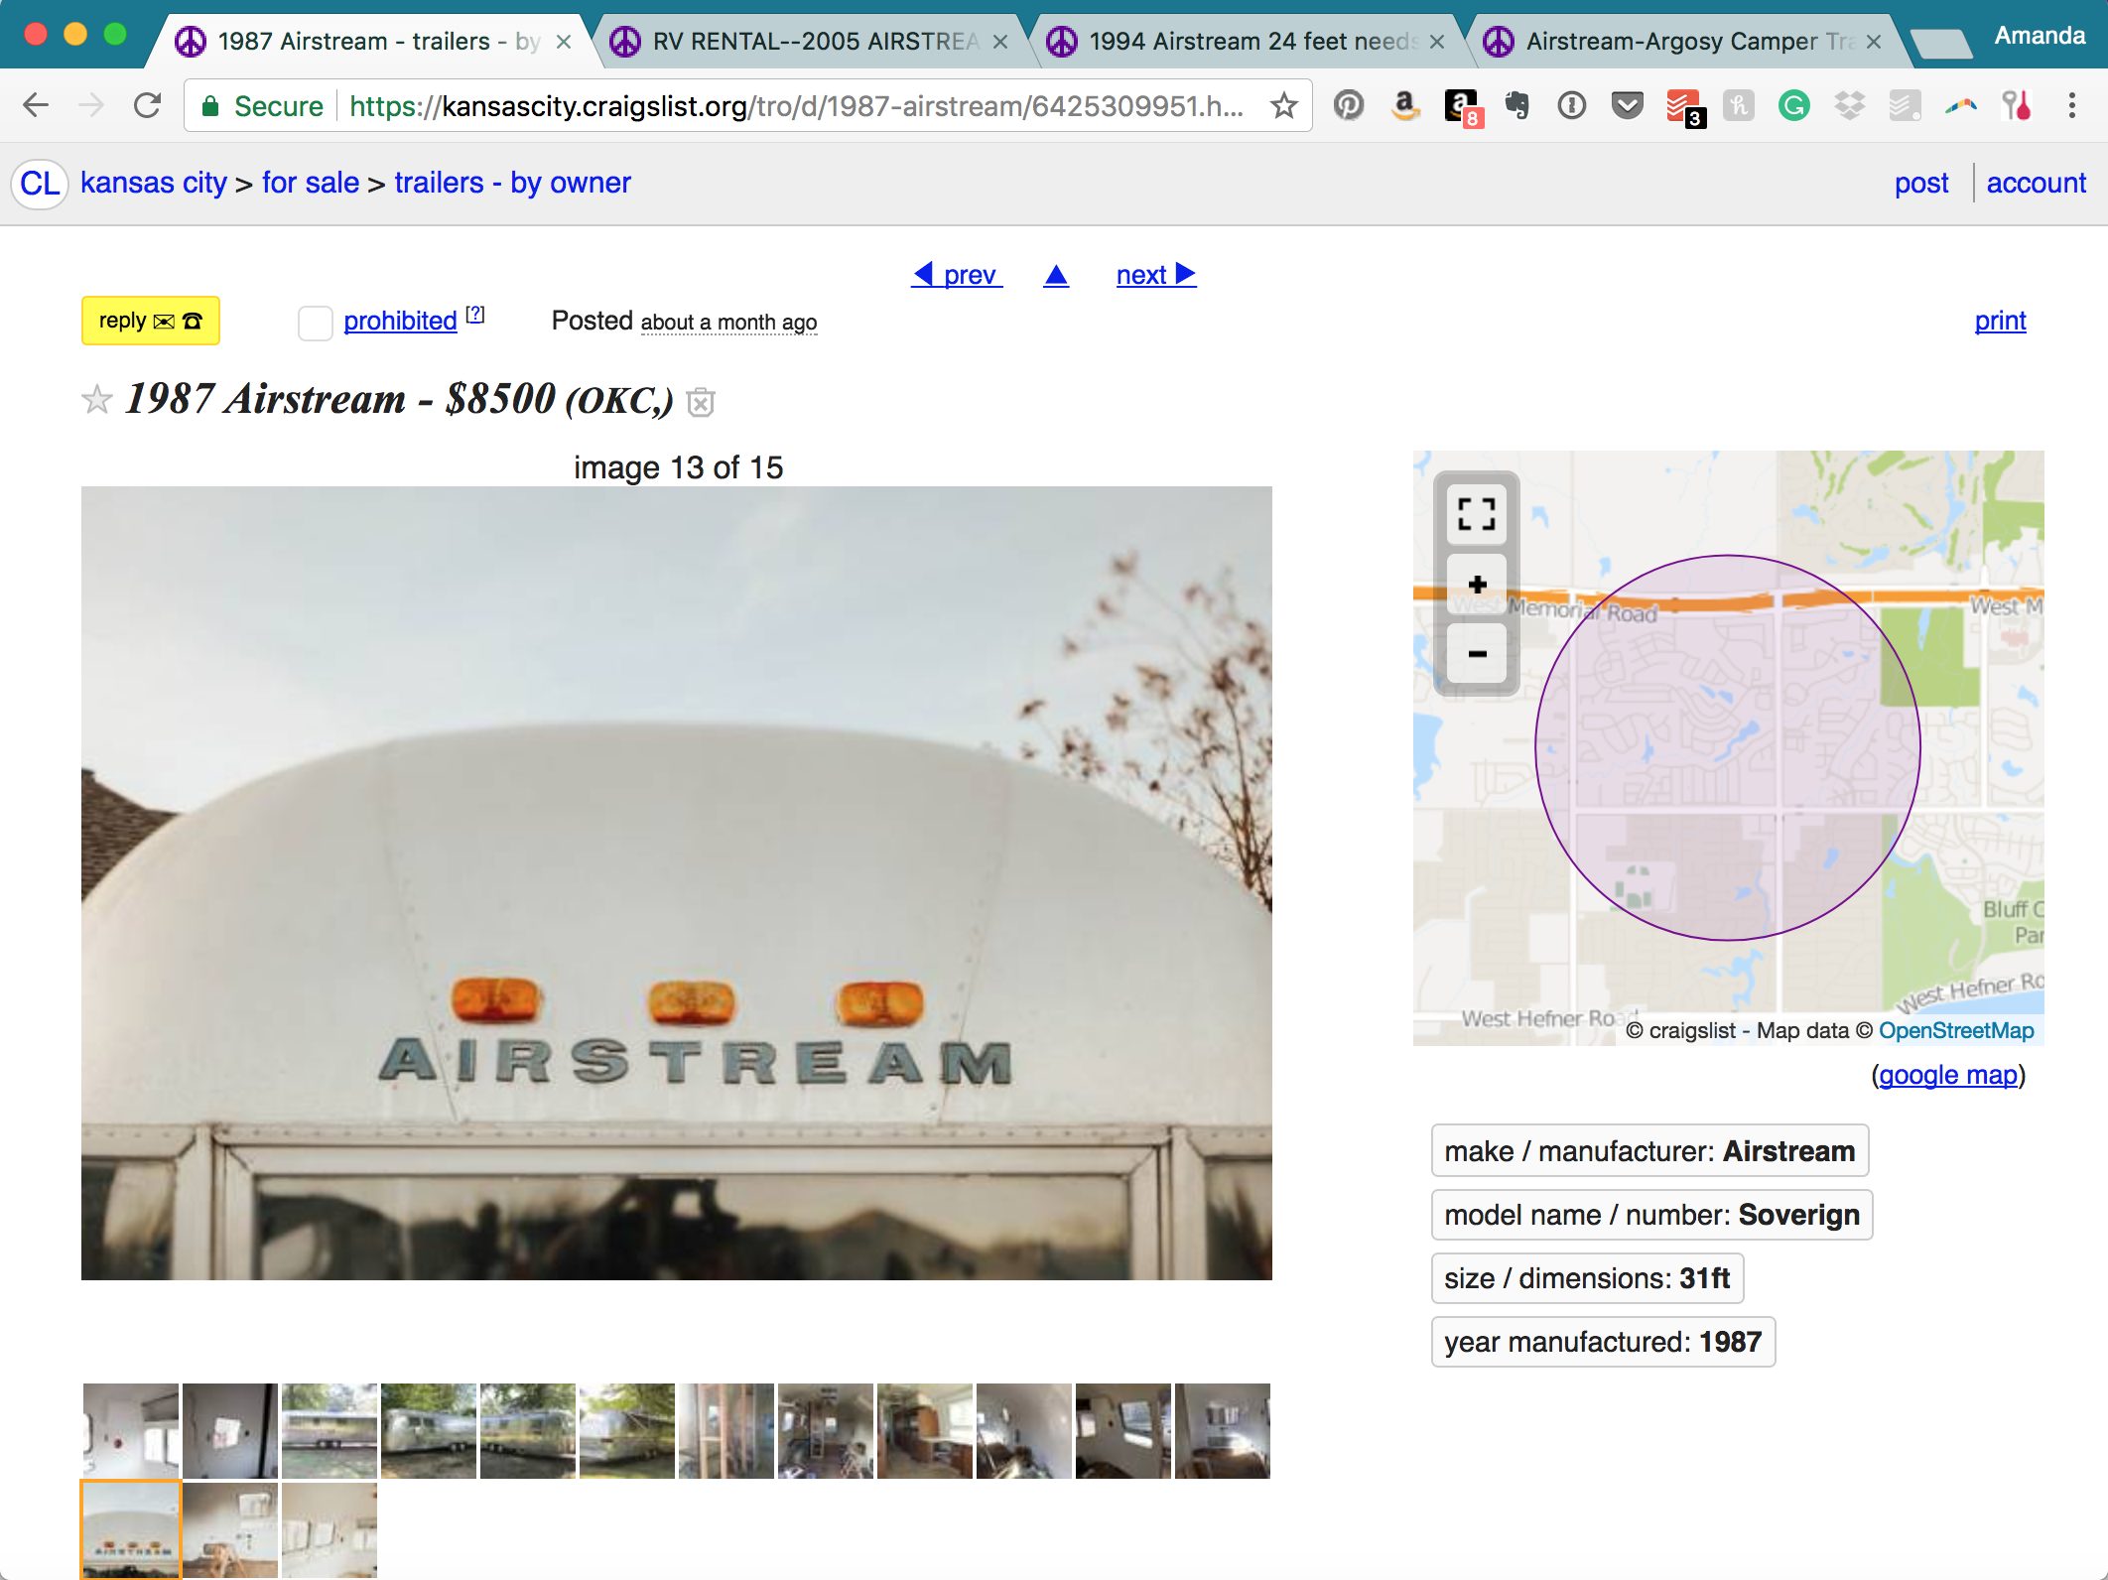Click the CL craigslist logo
This screenshot has height=1580, width=2108.
point(40,184)
